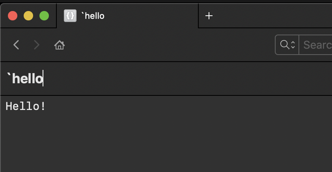Click the curly braces tab icon

(70, 16)
